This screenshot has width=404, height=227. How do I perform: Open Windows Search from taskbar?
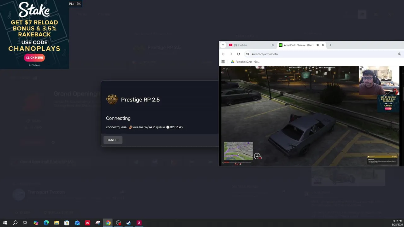[x=15, y=223]
